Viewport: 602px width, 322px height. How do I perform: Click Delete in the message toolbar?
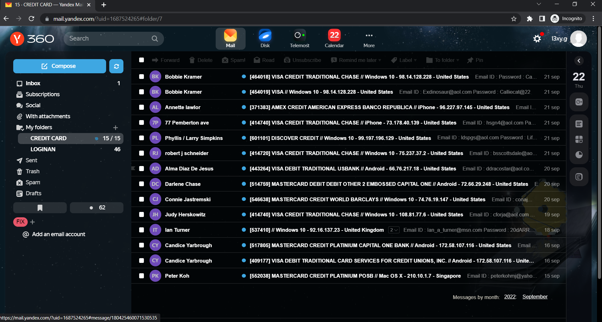[201, 60]
